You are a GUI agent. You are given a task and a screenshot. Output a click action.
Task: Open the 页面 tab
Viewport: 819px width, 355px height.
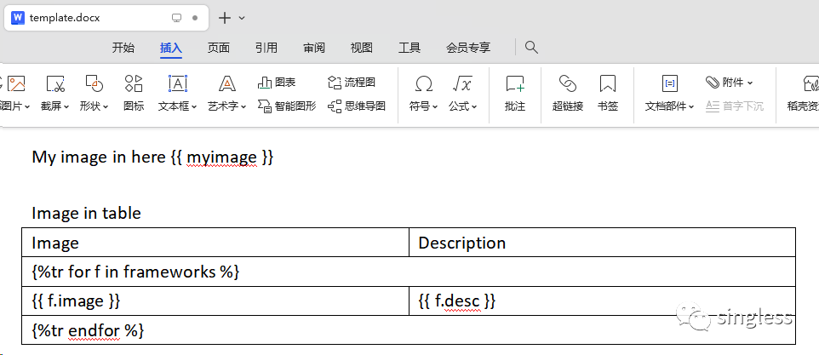(x=218, y=48)
